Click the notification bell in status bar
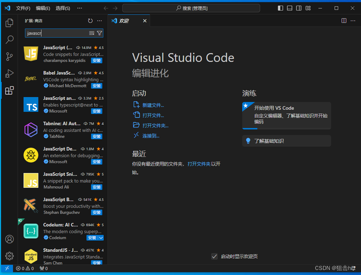 pyautogui.click(x=353, y=268)
